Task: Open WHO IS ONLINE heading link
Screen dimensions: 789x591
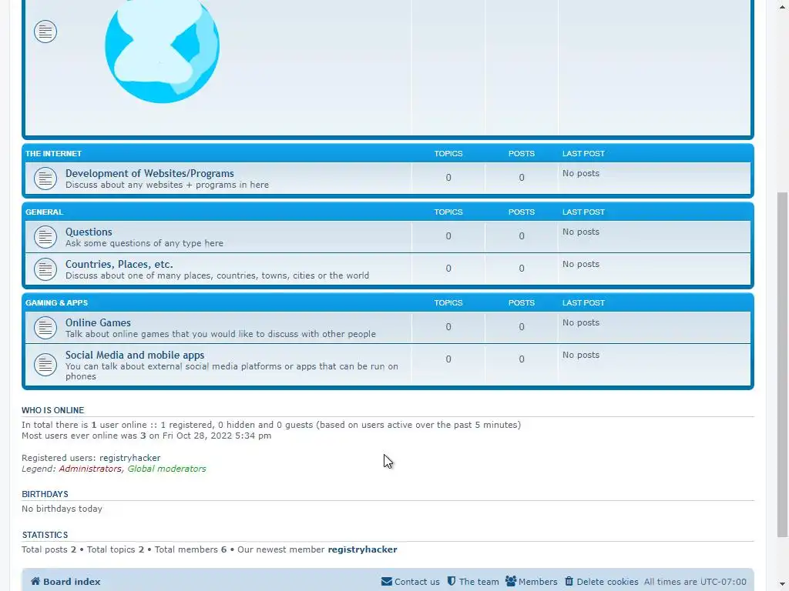Action: coord(53,411)
